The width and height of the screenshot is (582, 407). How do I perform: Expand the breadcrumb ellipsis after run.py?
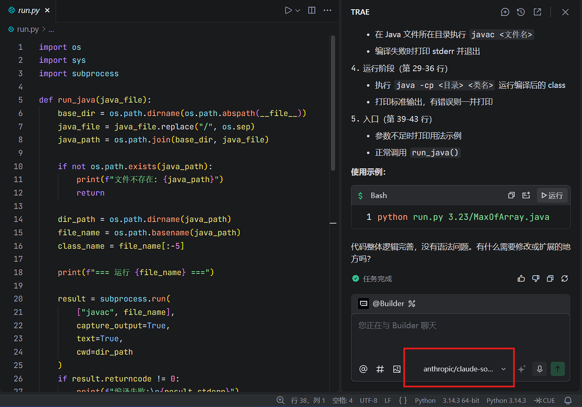click(x=51, y=30)
